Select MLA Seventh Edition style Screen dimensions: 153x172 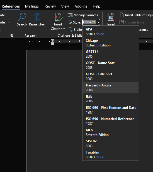coord(111,132)
